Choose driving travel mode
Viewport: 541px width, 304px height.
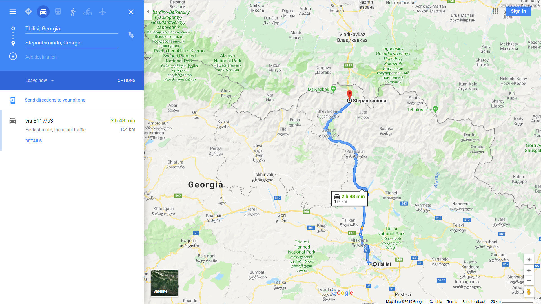[x=43, y=12]
